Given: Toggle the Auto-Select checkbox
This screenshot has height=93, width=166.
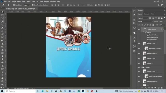Looking at the screenshot, I should tap(14, 5).
